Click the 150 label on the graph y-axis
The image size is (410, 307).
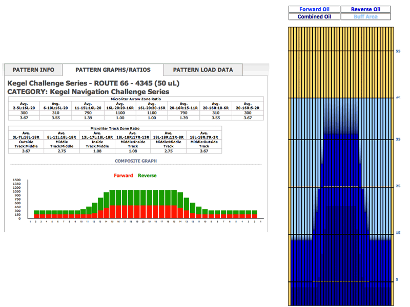coord(17,214)
